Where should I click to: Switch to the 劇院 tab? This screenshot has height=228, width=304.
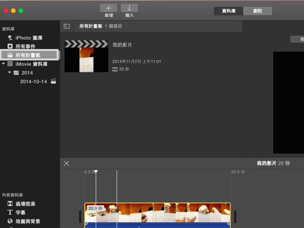click(x=257, y=11)
